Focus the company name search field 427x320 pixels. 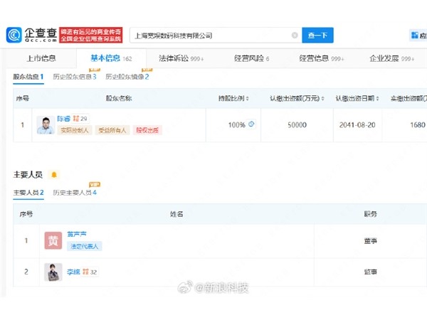pos(216,35)
